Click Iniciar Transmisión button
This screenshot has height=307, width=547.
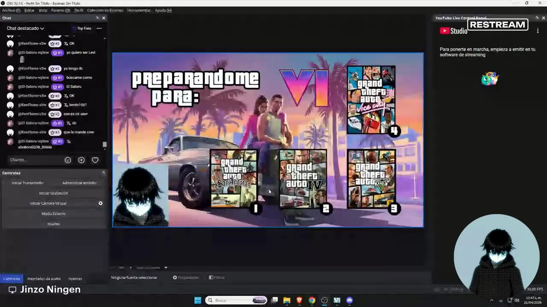pyautogui.click(x=27, y=183)
